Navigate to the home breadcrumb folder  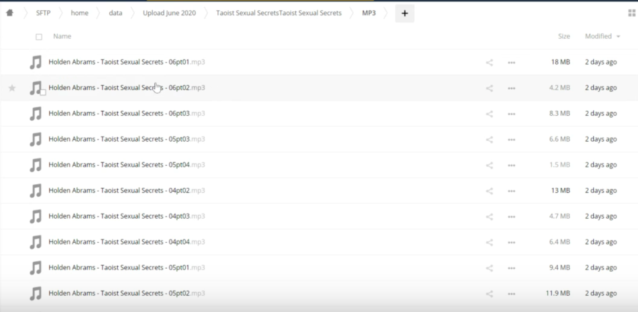pos(79,13)
